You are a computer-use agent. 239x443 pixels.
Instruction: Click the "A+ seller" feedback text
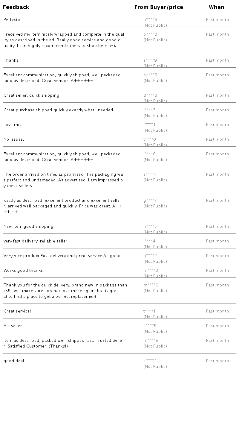(13, 326)
